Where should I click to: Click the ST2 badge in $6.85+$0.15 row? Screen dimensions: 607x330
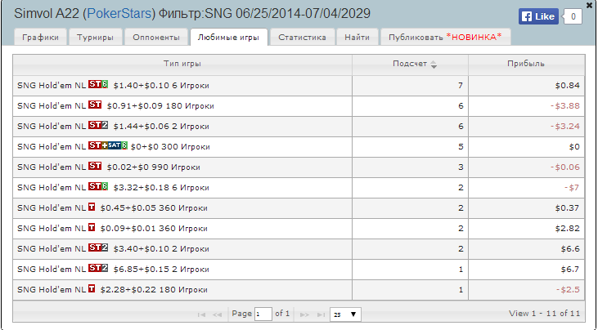click(98, 268)
